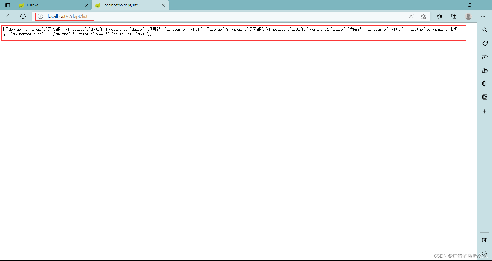Click the JSON text "运维部"
The height and width of the screenshot is (261, 492).
pyautogui.click(x=355, y=29)
